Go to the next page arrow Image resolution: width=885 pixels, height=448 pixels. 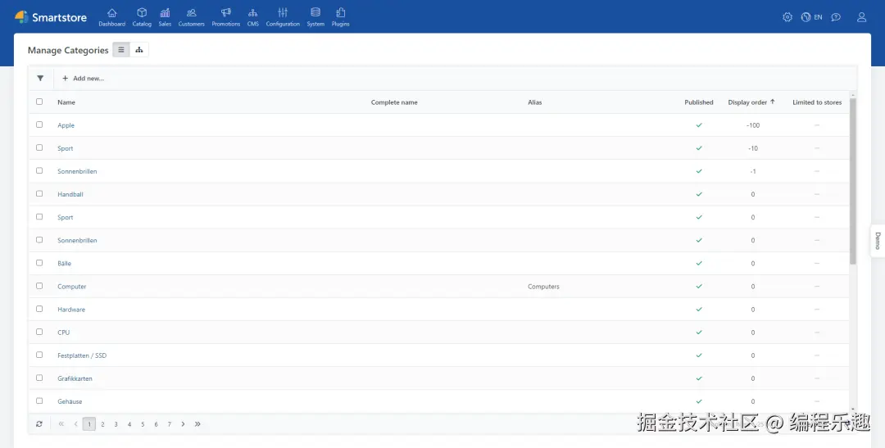click(183, 423)
